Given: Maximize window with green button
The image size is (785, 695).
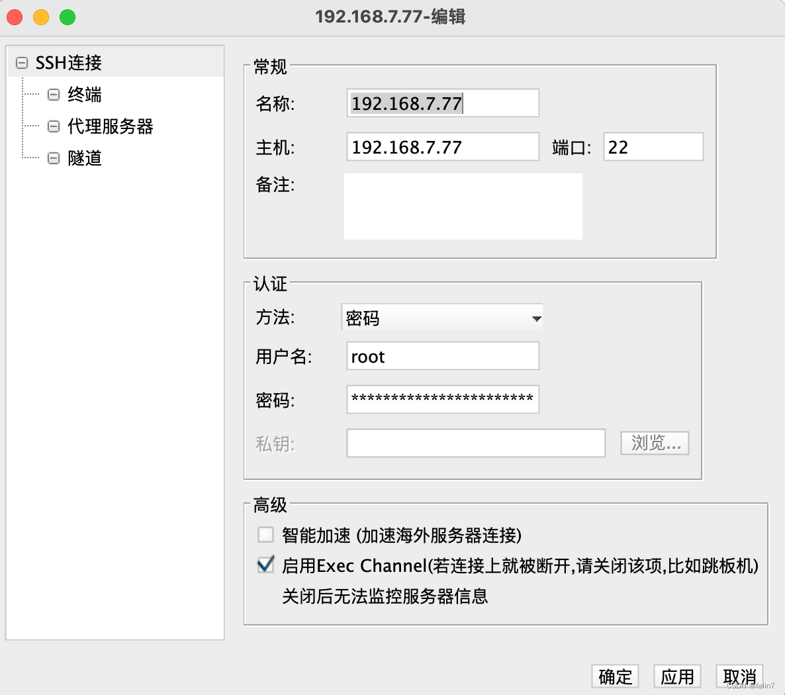Looking at the screenshot, I should [x=68, y=17].
